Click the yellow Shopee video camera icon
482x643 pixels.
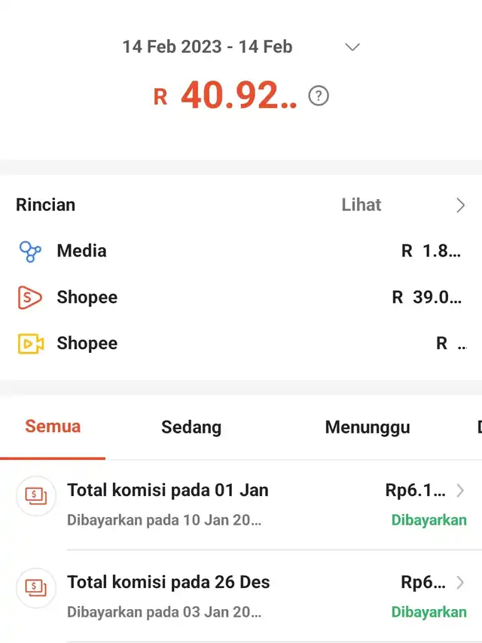coord(31,344)
